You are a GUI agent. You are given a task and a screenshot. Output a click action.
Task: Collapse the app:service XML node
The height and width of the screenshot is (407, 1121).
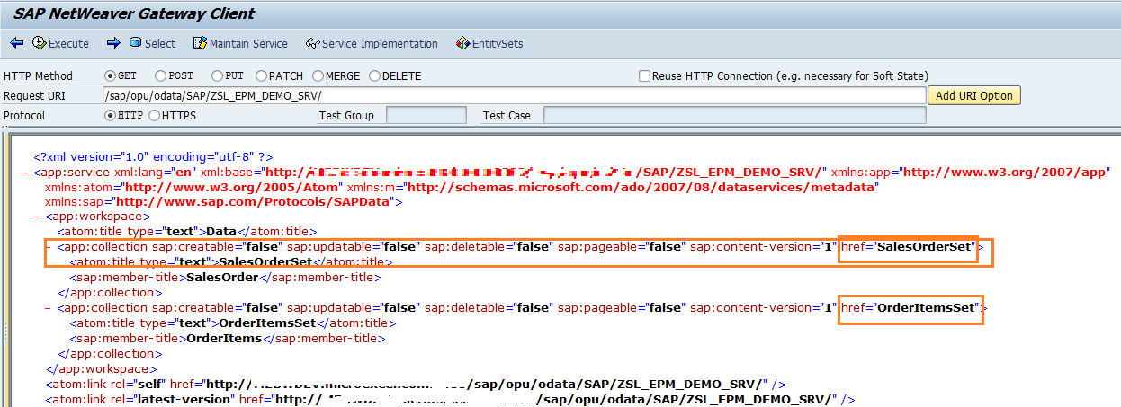point(24,172)
